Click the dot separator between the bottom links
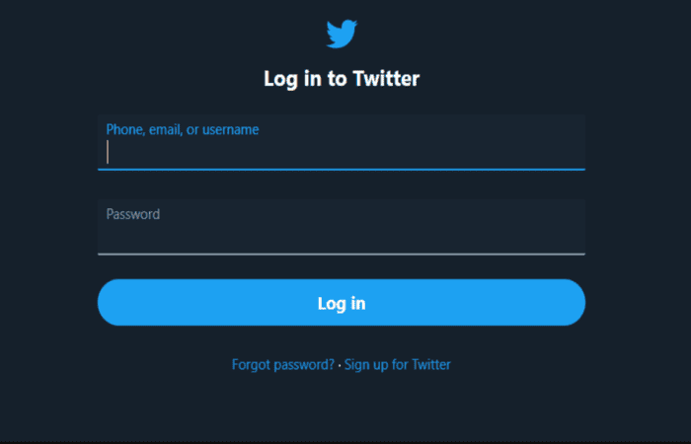This screenshot has width=691, height=444. pos(340,366)
